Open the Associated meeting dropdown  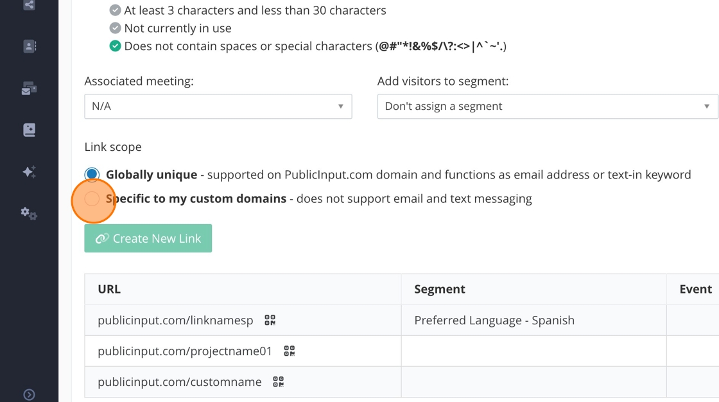coord(218,107)
